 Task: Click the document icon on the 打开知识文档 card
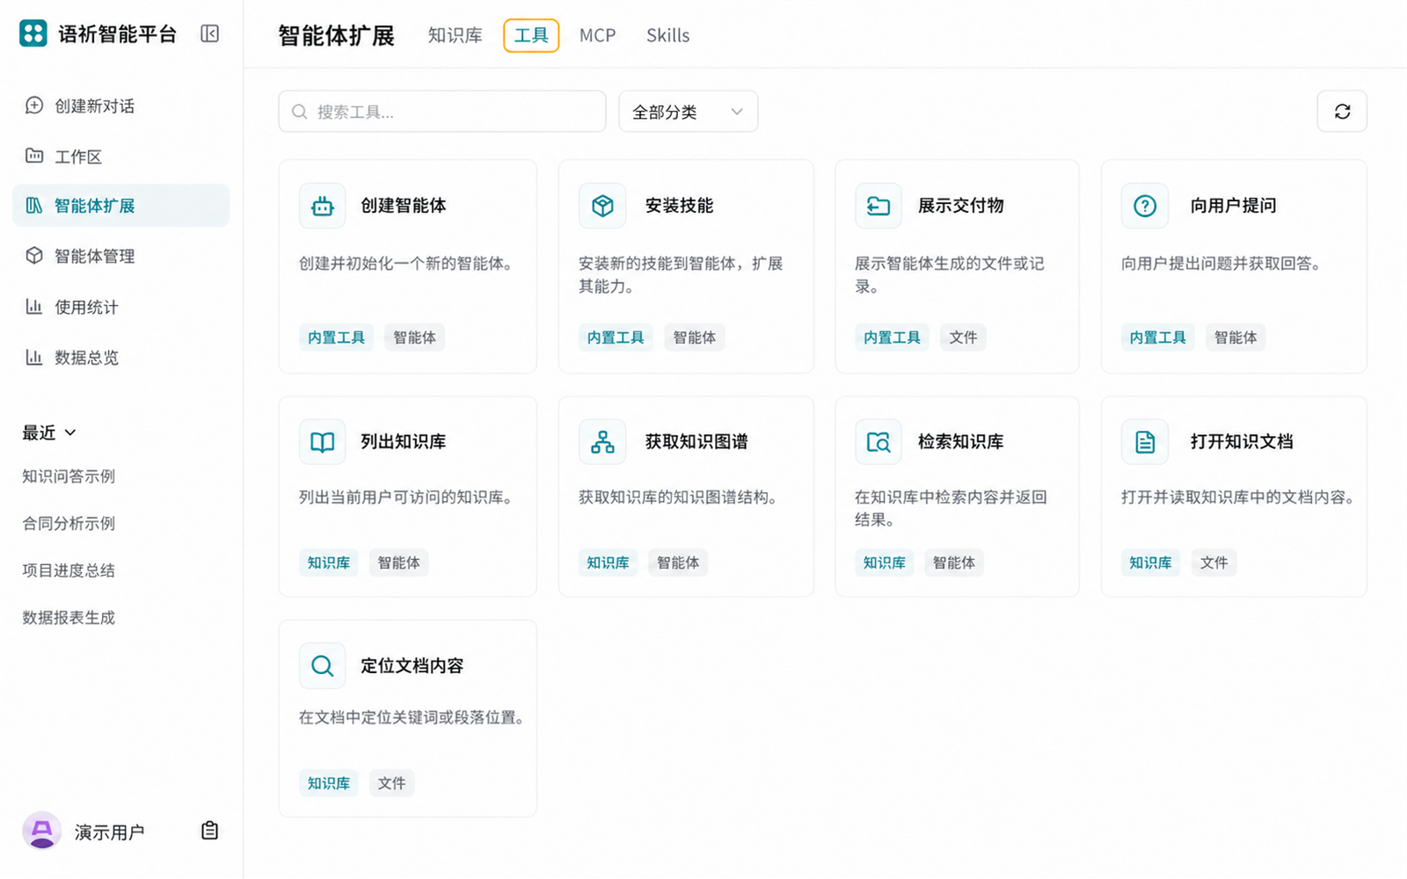1145,441
